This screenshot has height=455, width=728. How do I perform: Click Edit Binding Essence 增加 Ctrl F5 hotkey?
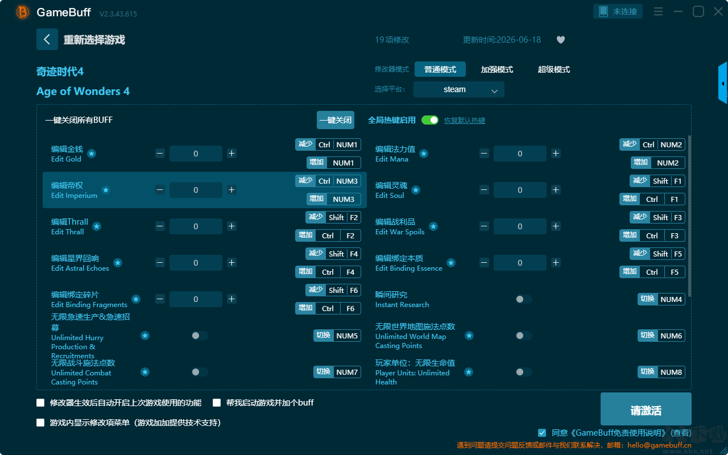652,272
